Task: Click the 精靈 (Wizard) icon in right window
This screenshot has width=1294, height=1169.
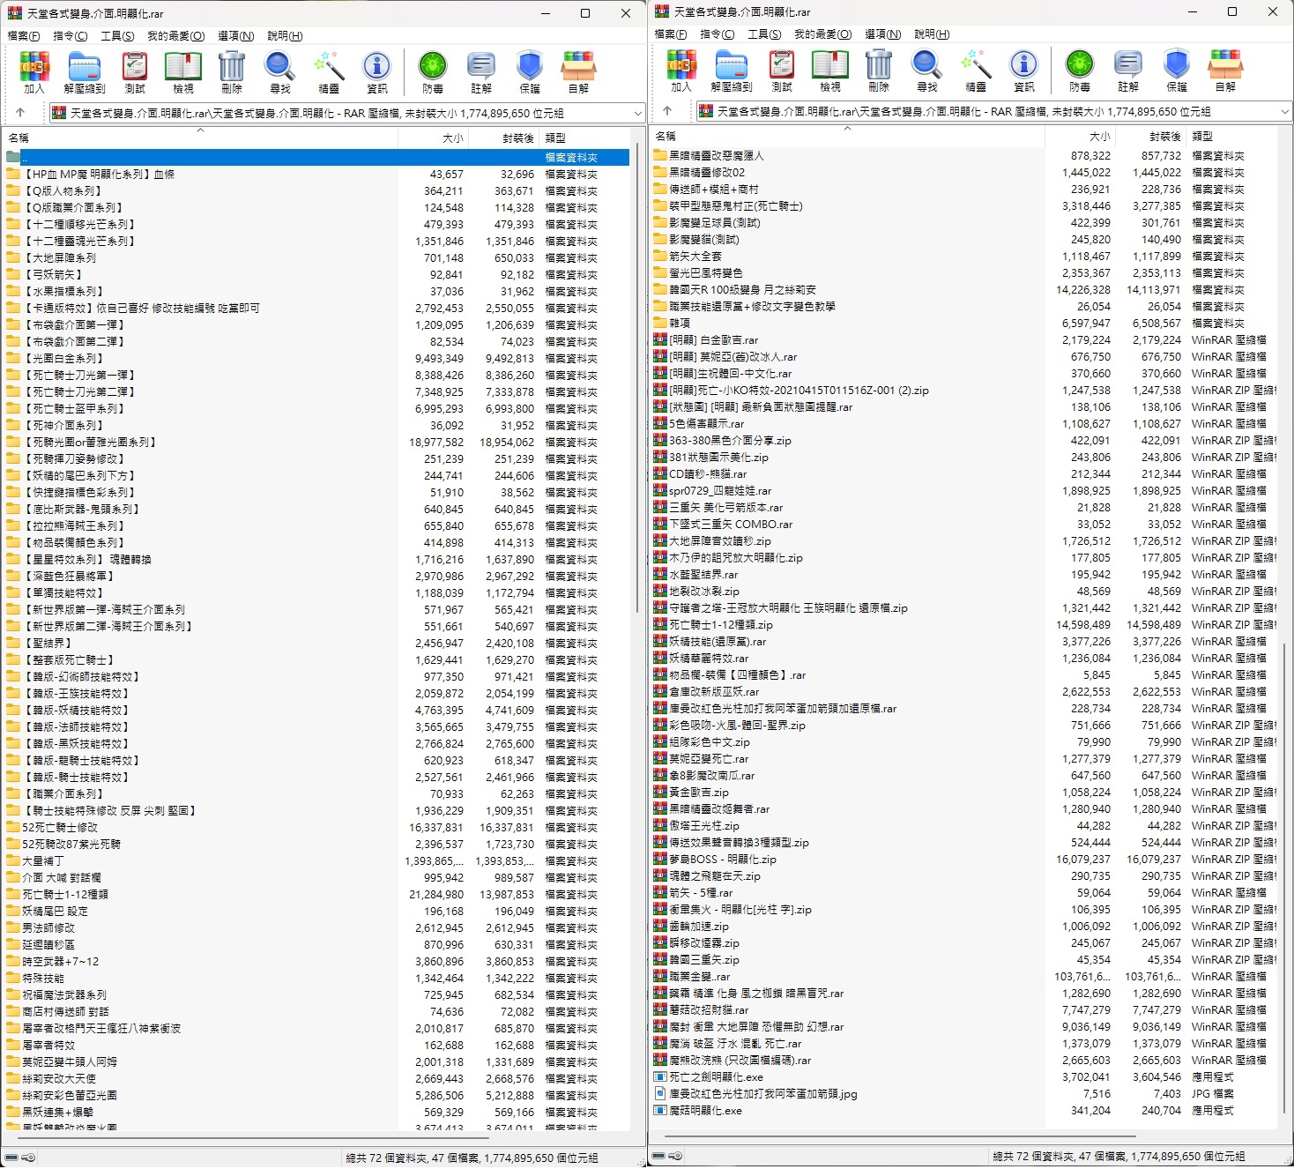Action: click(x=976, y=71)
